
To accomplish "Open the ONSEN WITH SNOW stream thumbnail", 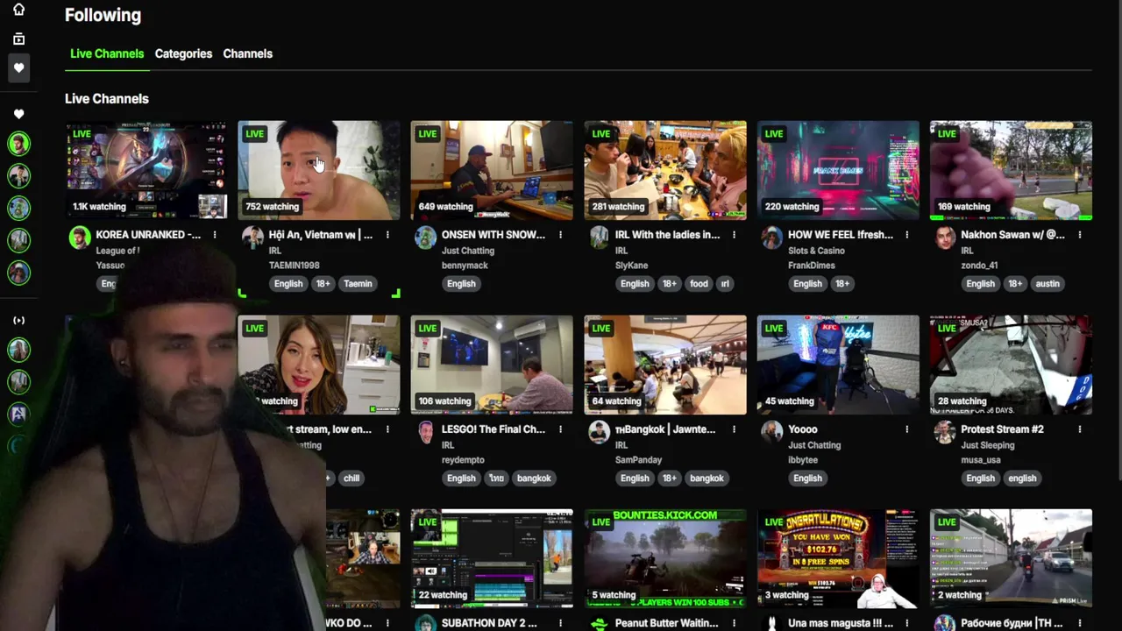I will click(x=492, y=170).
